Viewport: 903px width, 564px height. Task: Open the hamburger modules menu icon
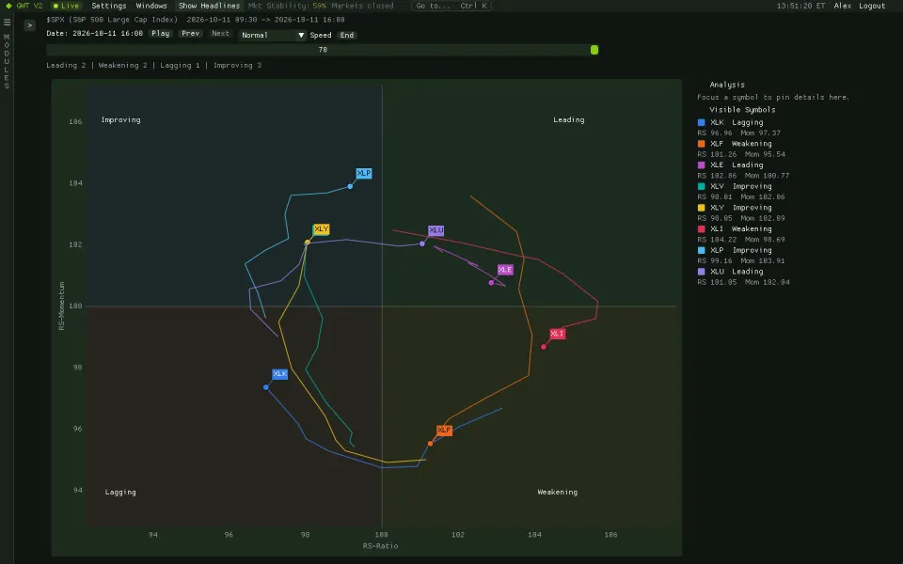(7, 22)
